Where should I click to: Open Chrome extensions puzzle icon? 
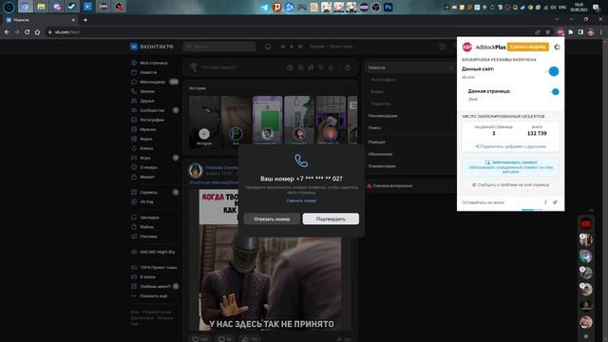570,32
